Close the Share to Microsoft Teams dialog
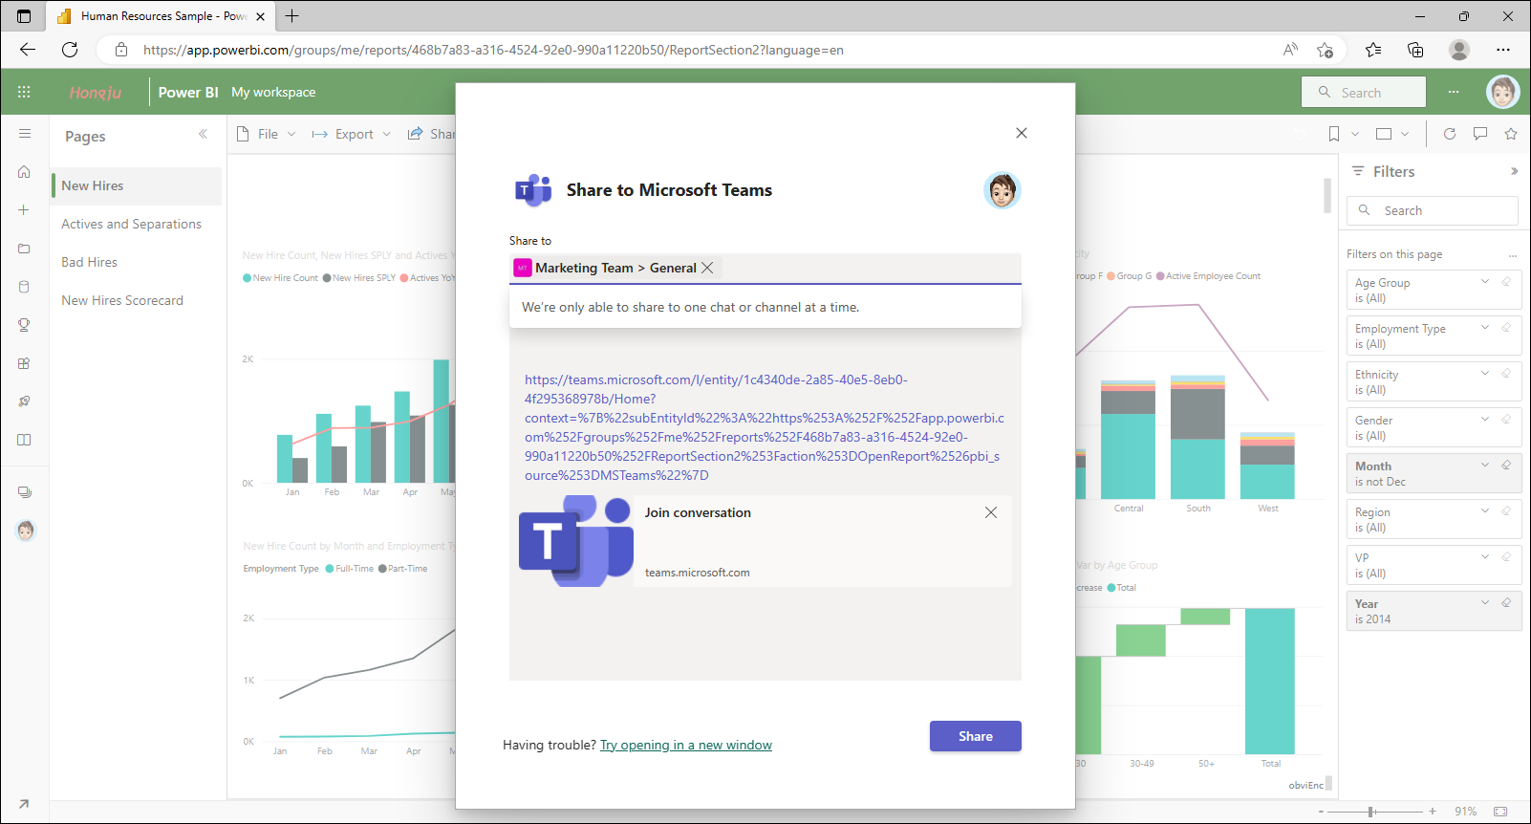 click(x=1022, y=133)
